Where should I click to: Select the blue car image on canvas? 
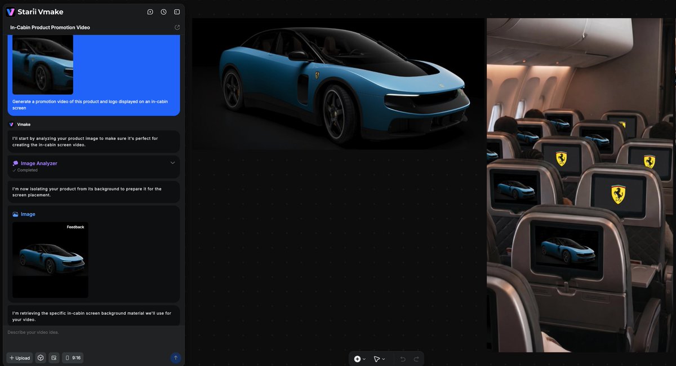pos(338,83)
